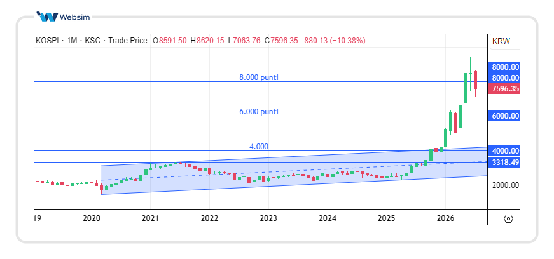Click the 2025 time axis label
This screenshot has width=554, height=259.
pos(387,218)
